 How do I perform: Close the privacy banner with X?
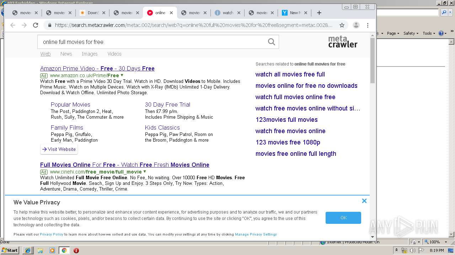tap(364, 201)
